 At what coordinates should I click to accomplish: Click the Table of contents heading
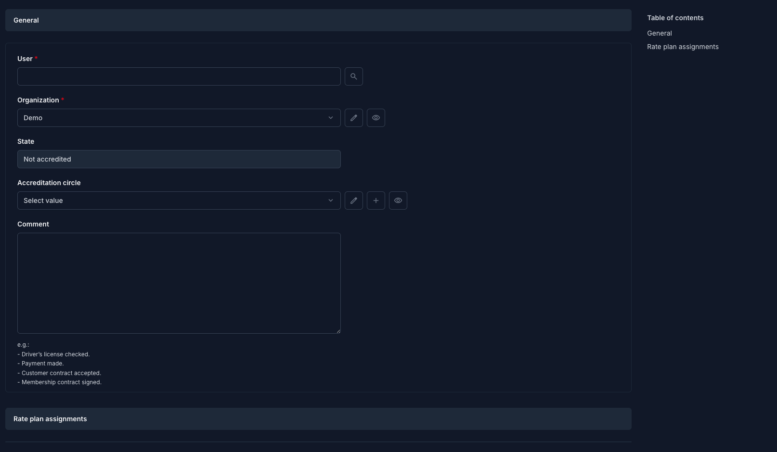coord(675,18)
